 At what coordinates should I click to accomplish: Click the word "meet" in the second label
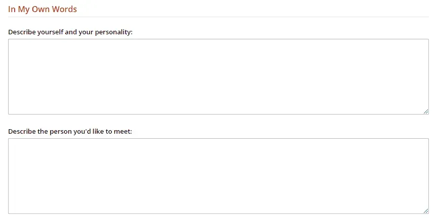click(122, 131)
